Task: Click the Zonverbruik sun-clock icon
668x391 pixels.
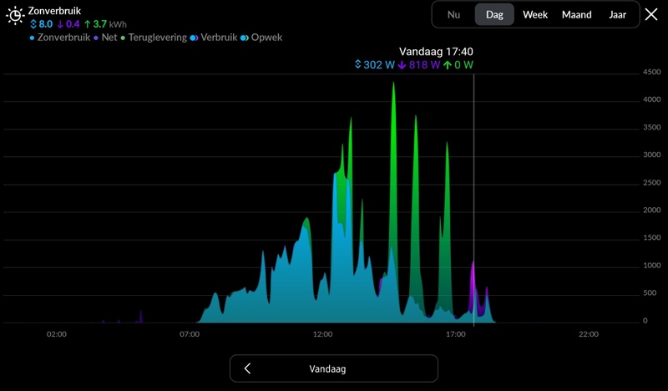Action: [15, 15]
